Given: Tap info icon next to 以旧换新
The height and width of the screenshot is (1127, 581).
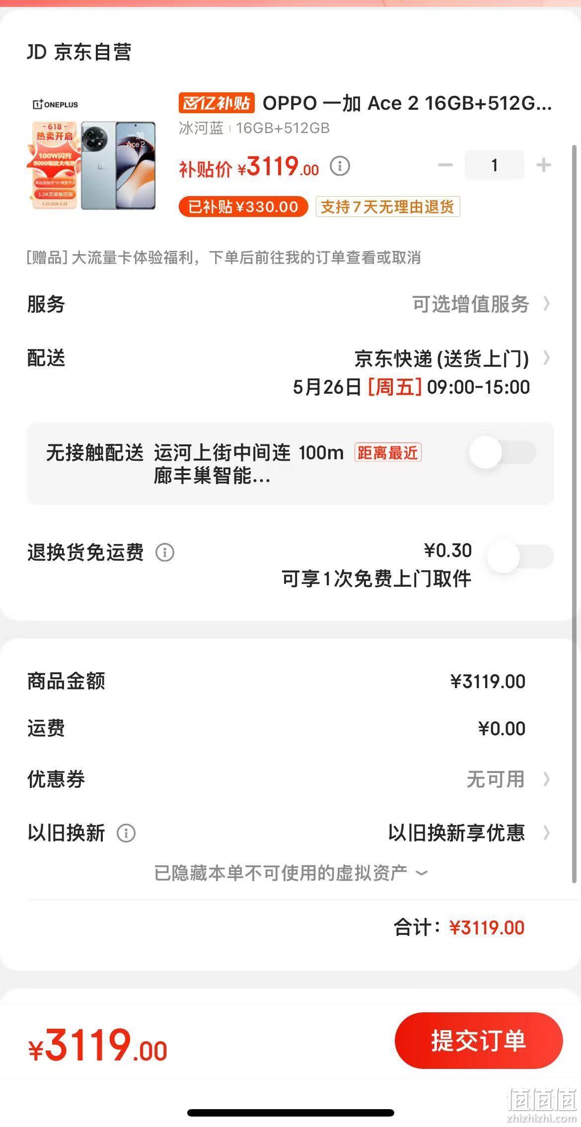Looking at the screenshot, I should tap(126, 833).
